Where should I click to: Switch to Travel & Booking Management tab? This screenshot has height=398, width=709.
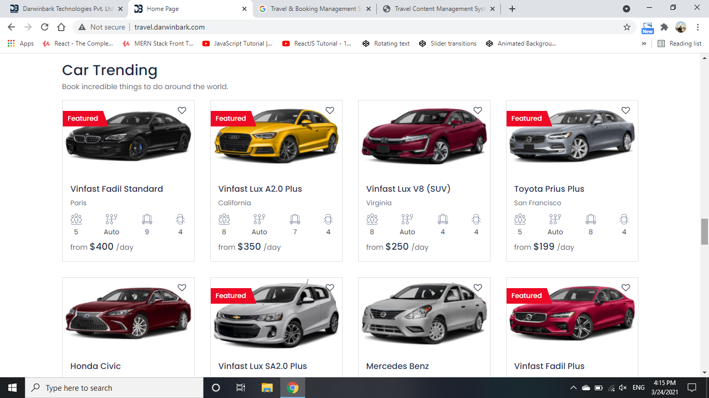point(314,9)
